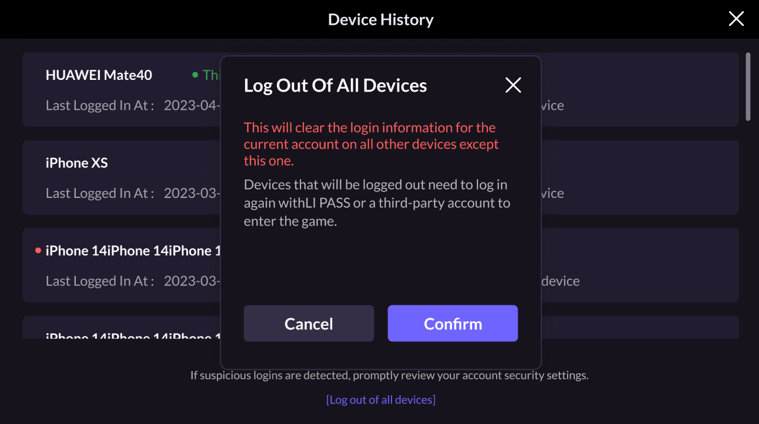This screenshot has width=759, height=424.
Task: Click the green current device indicator dot
Action: click(195, 75)
